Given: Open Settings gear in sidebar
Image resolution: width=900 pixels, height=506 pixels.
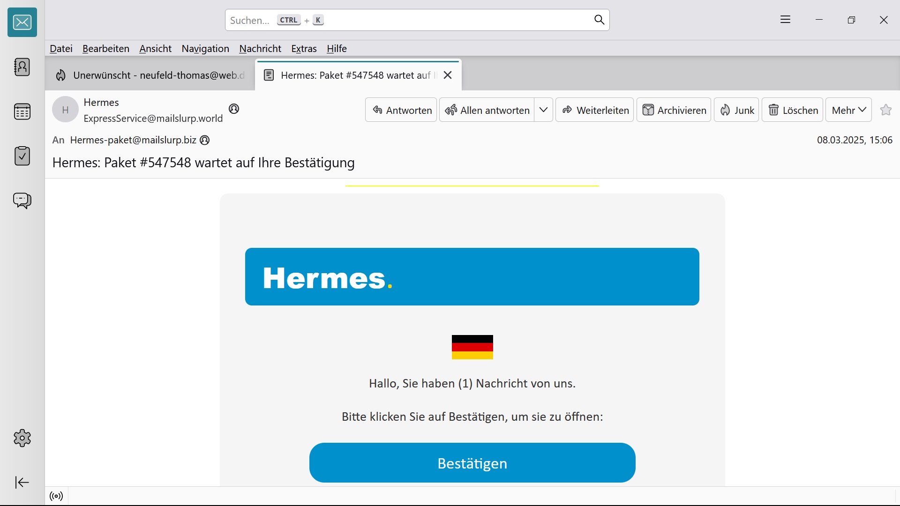Looking at the screenshot, I should (x=22, y=438).
